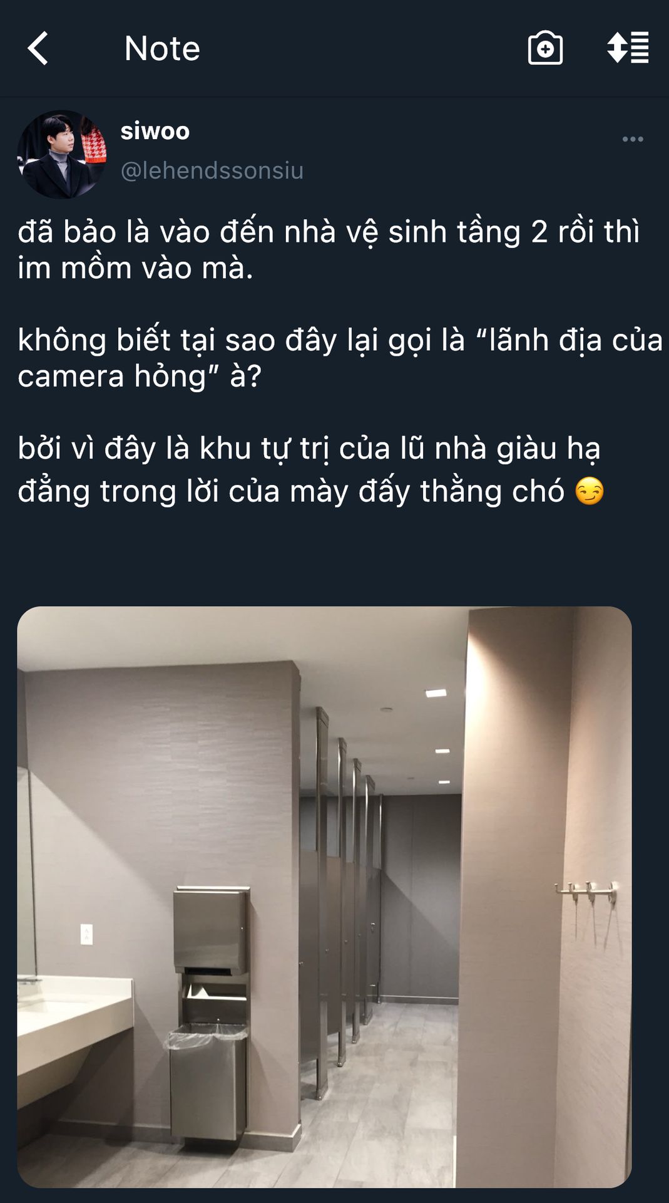Click the wall light switch in photo
Viewport: 669px width, 1203px height.
[x=86, y=934]
